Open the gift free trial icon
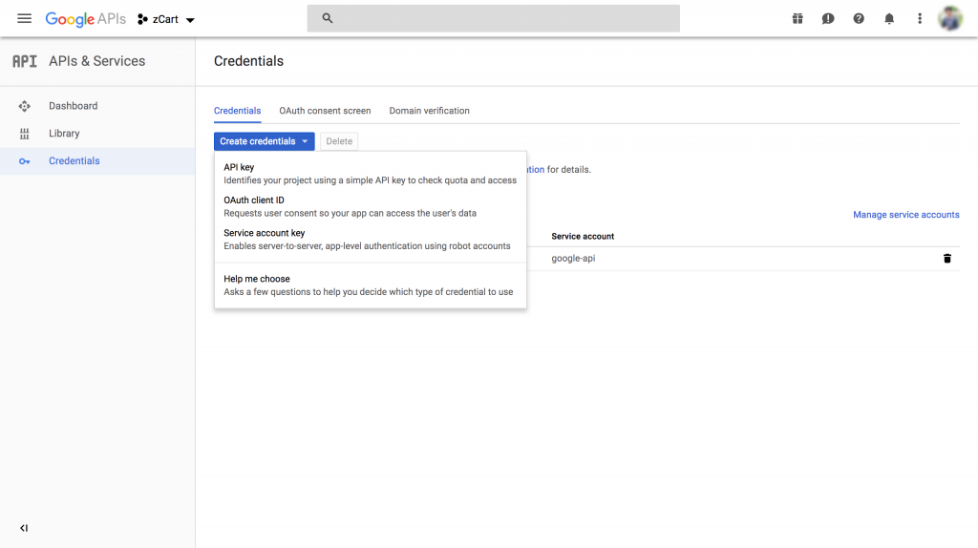The width and height of the screenshot is (978, 548). [797, 19]
